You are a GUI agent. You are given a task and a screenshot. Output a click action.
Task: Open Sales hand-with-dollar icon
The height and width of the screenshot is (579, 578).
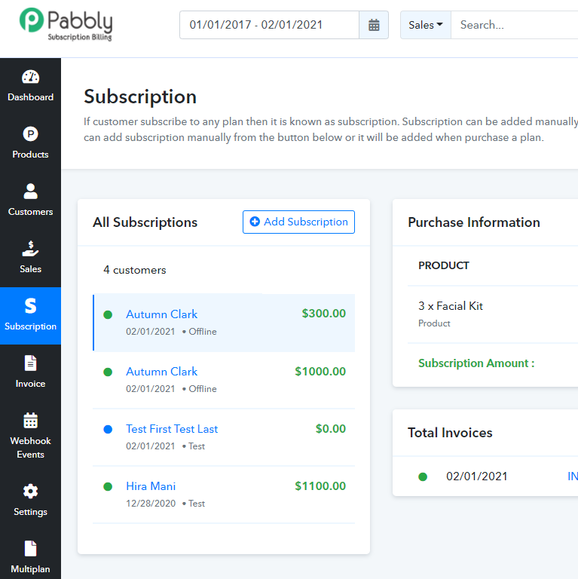(x=30, y=249)
